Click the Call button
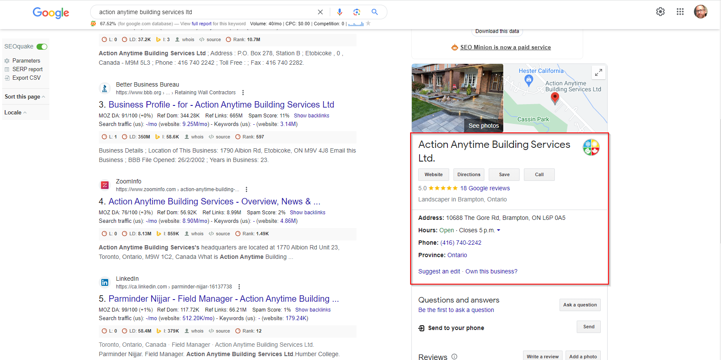 539,175
